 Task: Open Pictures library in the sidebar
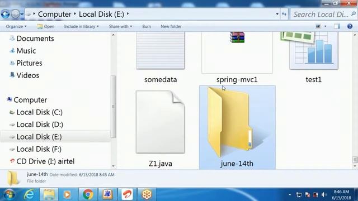[x=29, y=63]
